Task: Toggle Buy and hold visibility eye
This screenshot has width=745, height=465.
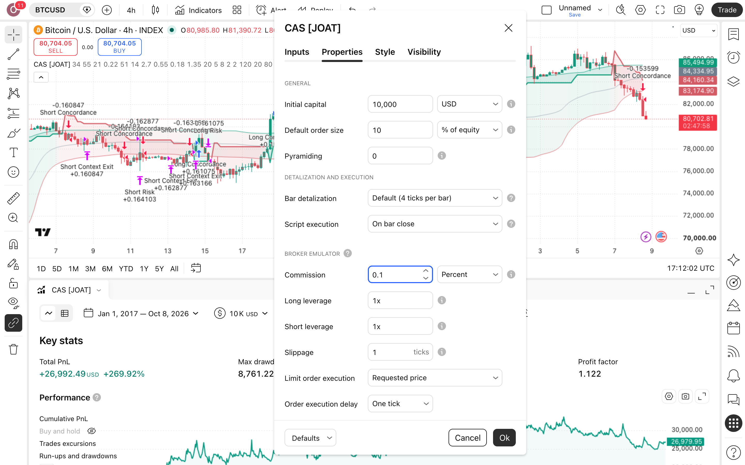Action: [x=91, y=431]
